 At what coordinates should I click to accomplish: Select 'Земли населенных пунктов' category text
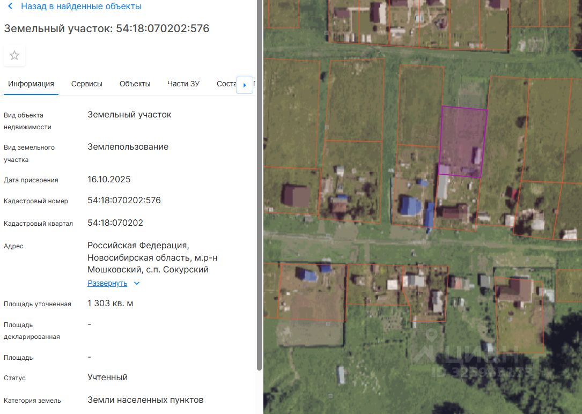[145, 400]
